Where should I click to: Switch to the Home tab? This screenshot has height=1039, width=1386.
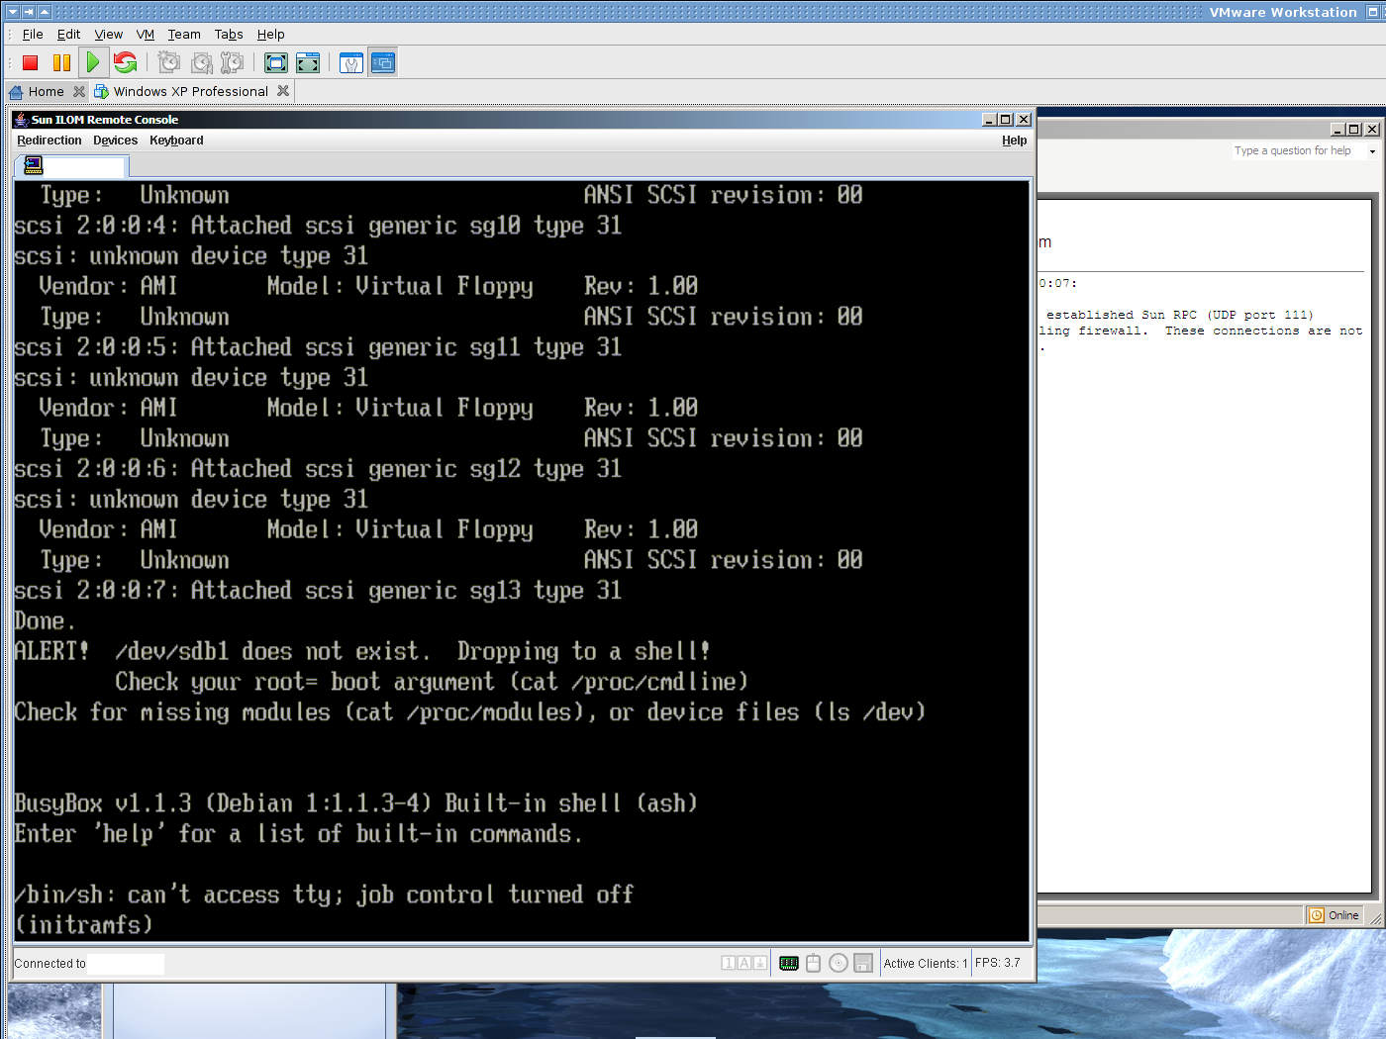(x=47, y=92)
